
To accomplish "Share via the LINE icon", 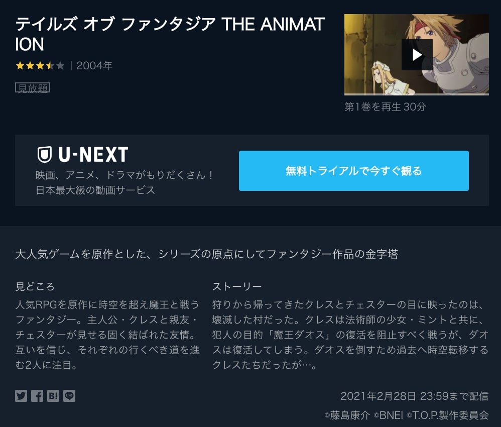I will tap(69, 396).
